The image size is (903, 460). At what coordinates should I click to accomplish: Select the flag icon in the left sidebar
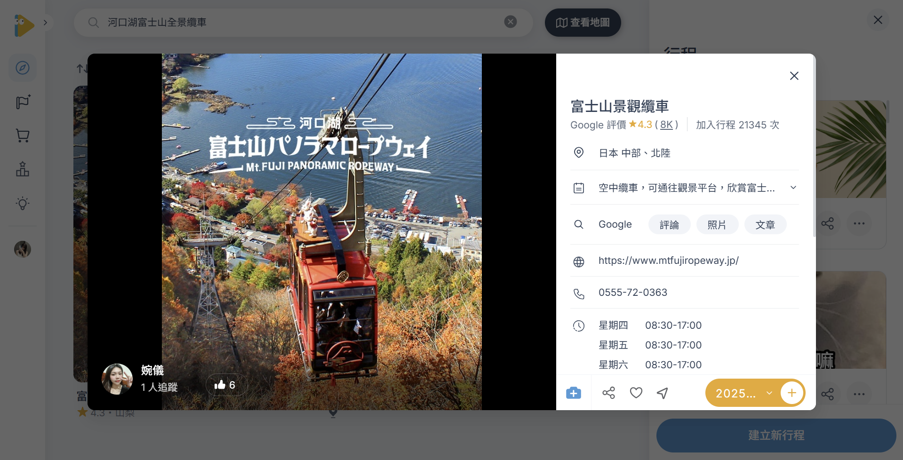click(x=22, y=102)
